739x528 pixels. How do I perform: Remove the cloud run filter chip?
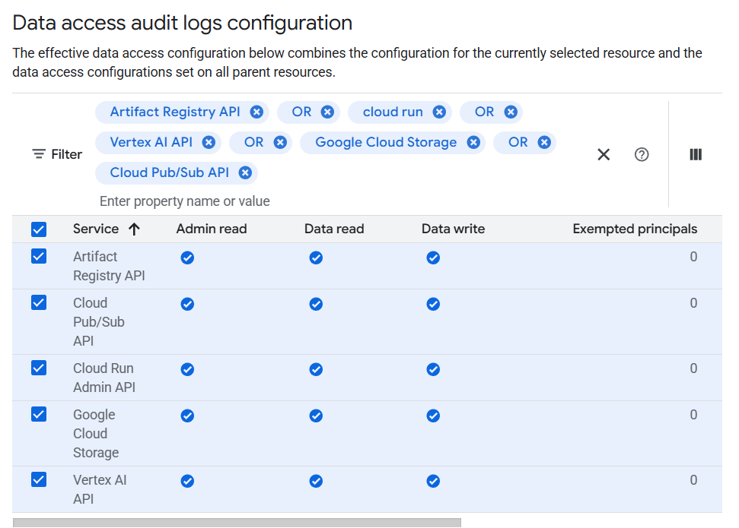[439, 112]
